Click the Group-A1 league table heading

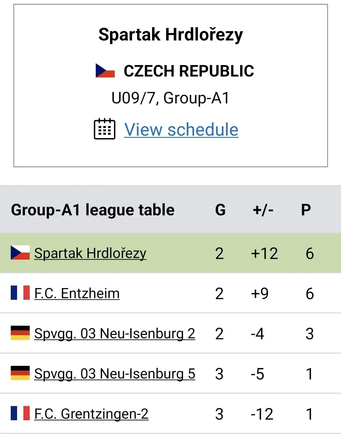pyautogui.click(x=93, y=210)
